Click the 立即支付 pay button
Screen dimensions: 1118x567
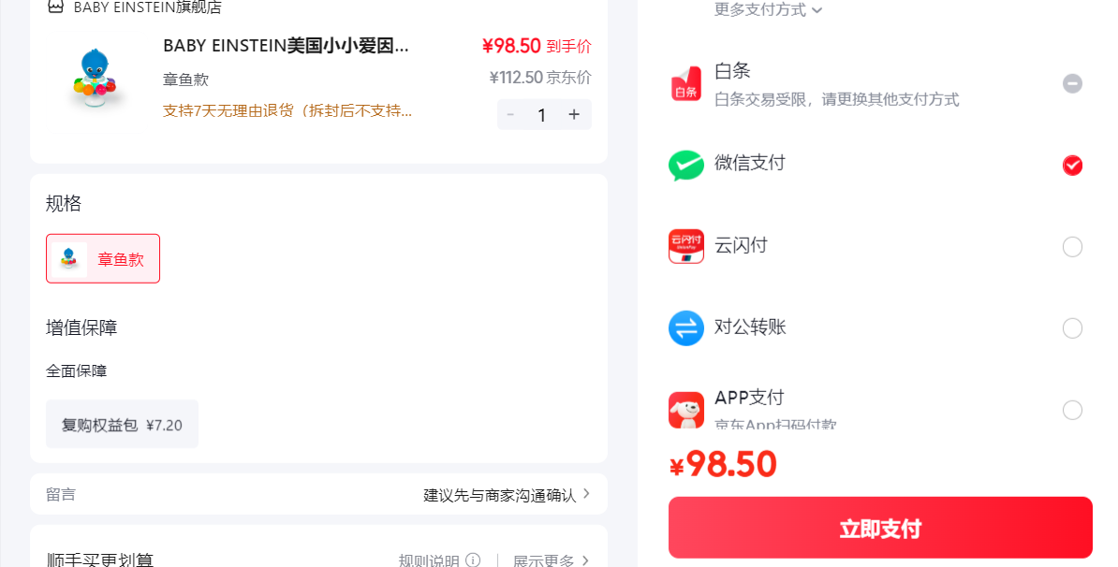click(x=880, y=528)
